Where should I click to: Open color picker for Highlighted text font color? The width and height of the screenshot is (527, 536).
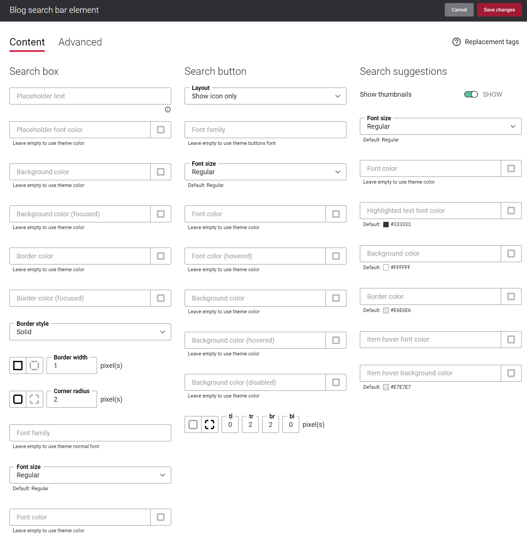[511, 211]
